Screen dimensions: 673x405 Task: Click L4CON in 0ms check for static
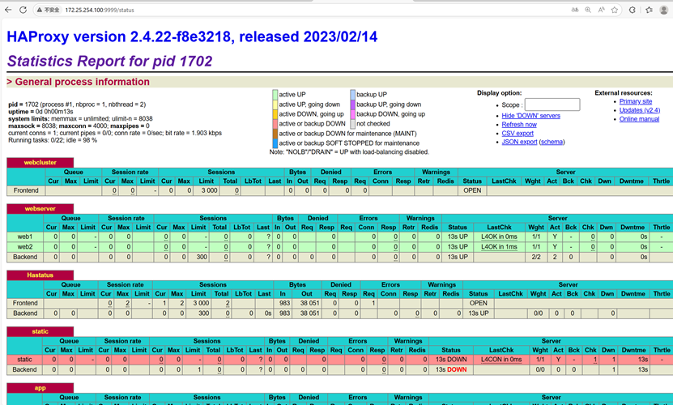(x=501, y=360)
